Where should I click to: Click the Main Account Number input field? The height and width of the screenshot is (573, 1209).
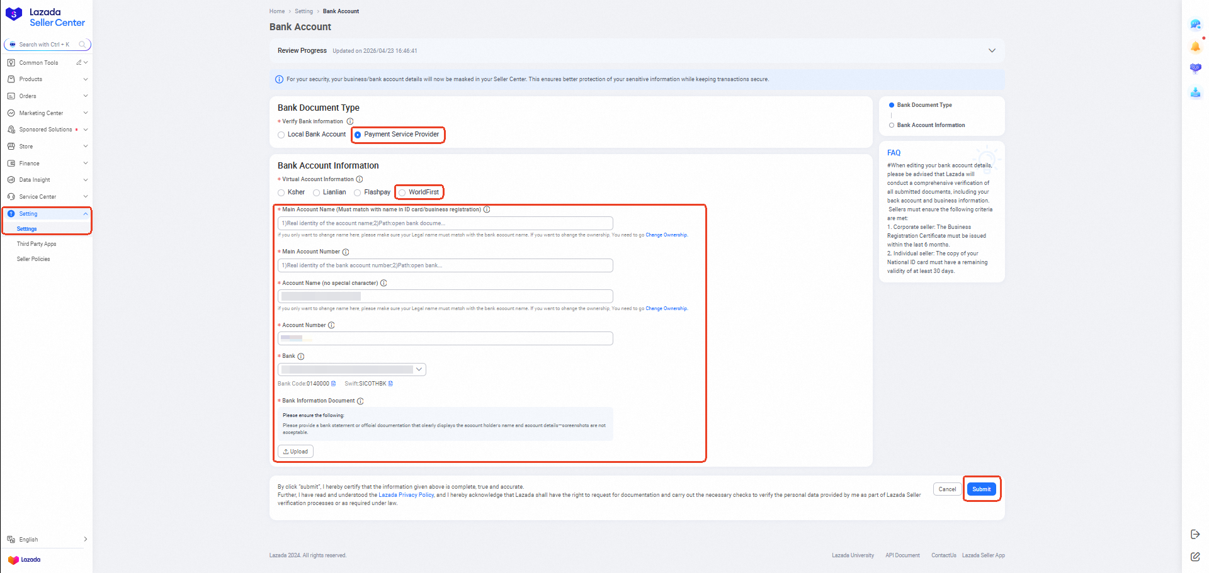(445, 265)
